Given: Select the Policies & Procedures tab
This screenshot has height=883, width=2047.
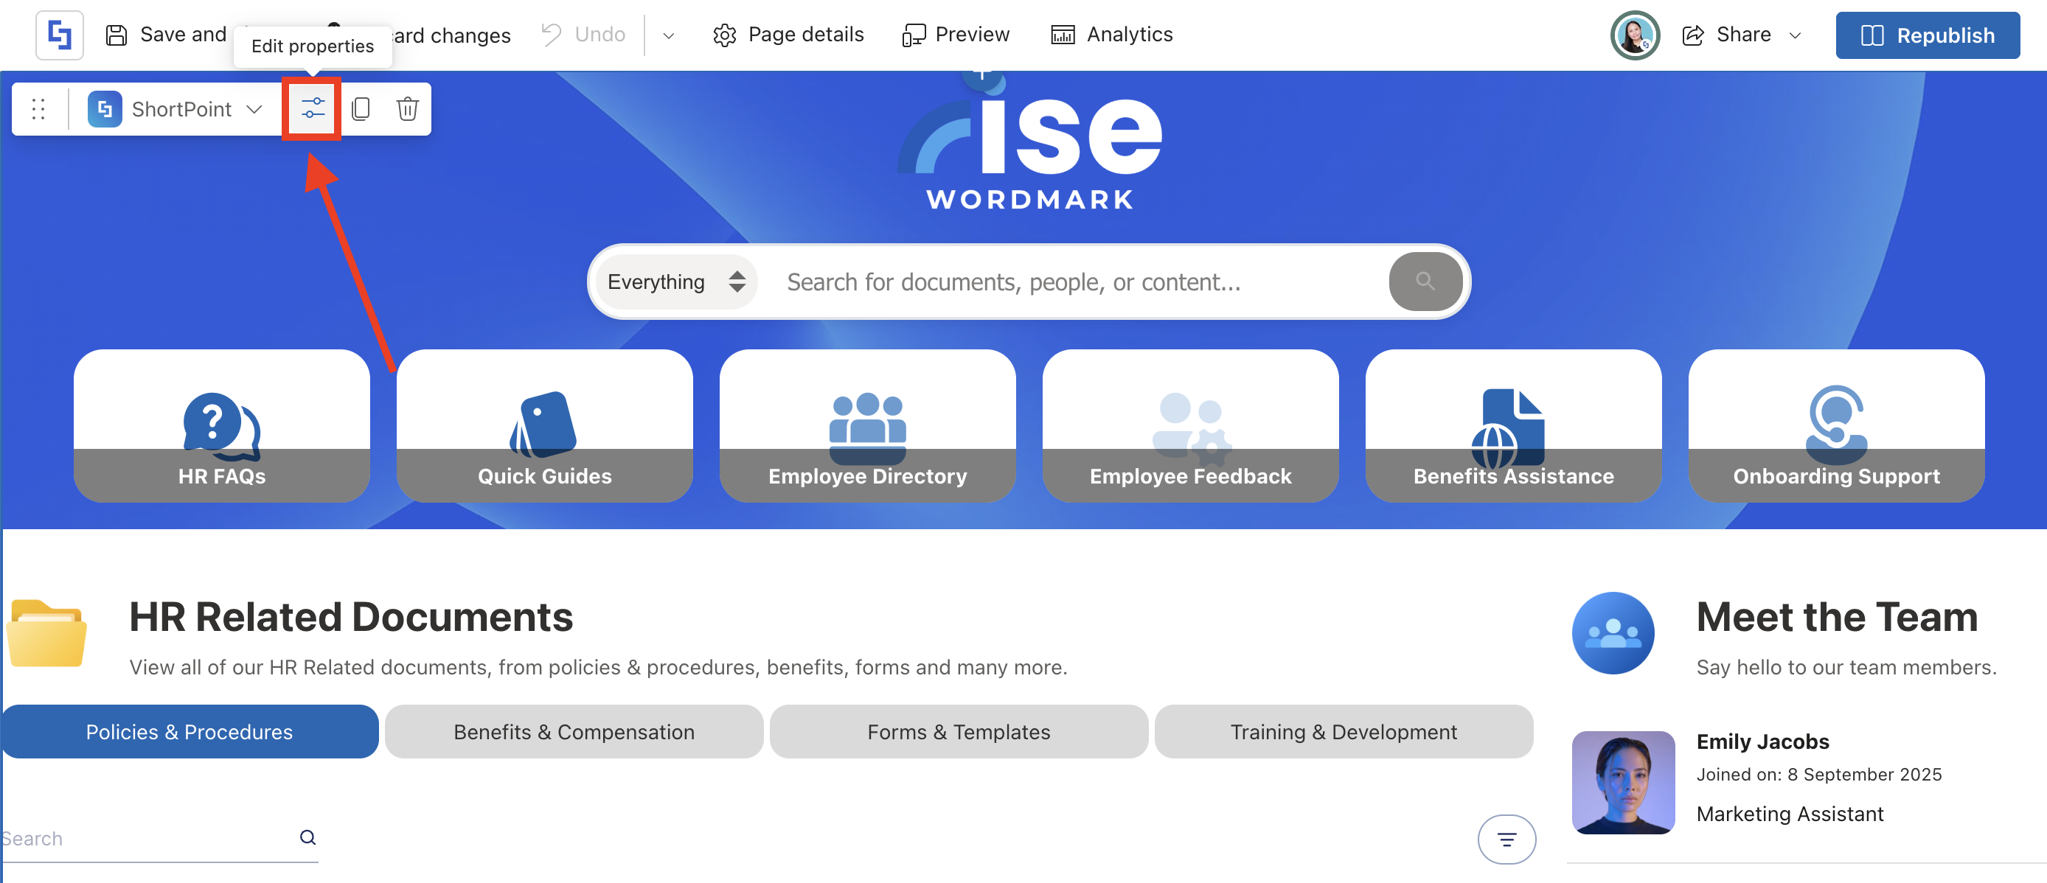Looking at the screenshot, I should coord(189,731).
